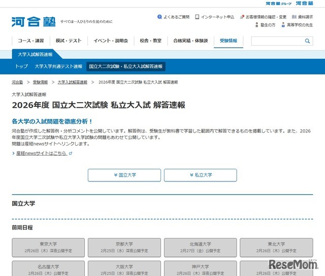Jump to 私立大学 section button

(201, 175)
